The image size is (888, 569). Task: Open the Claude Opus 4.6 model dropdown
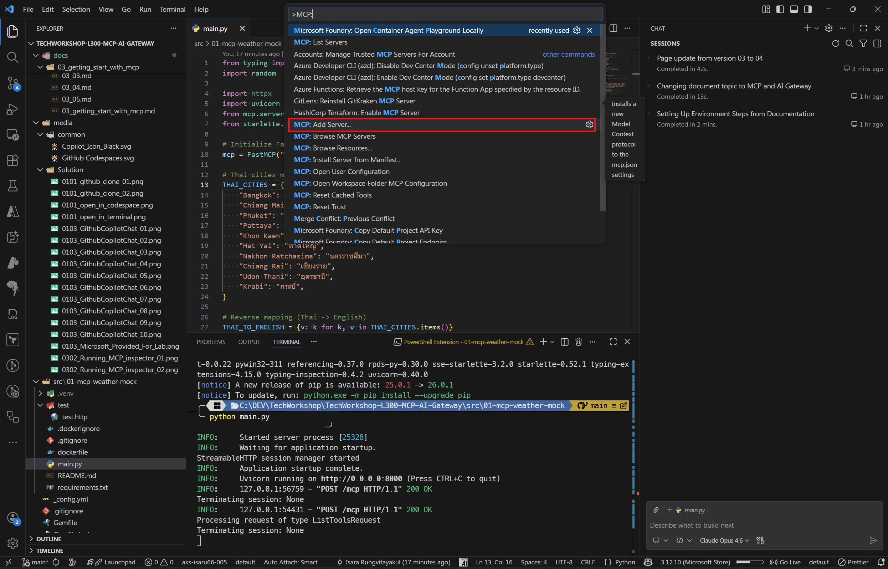tap(724, 540)
